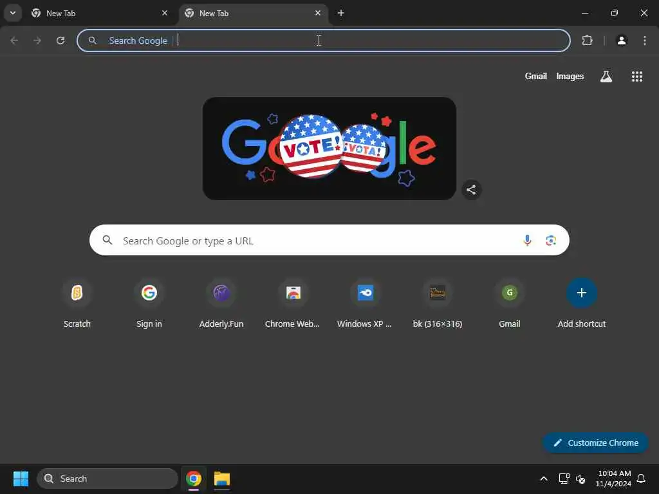Viewport: 659px width, 494px height.
Task: Open the Chrome profile avatar
Action: (x=622, y=41)
